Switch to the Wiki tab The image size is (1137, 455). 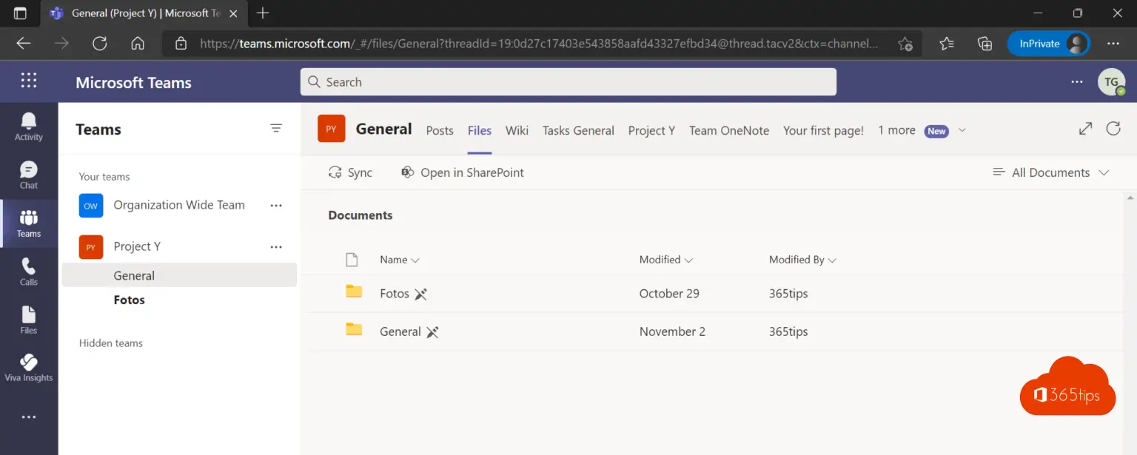pyautogui.click(x=517, y=130)
